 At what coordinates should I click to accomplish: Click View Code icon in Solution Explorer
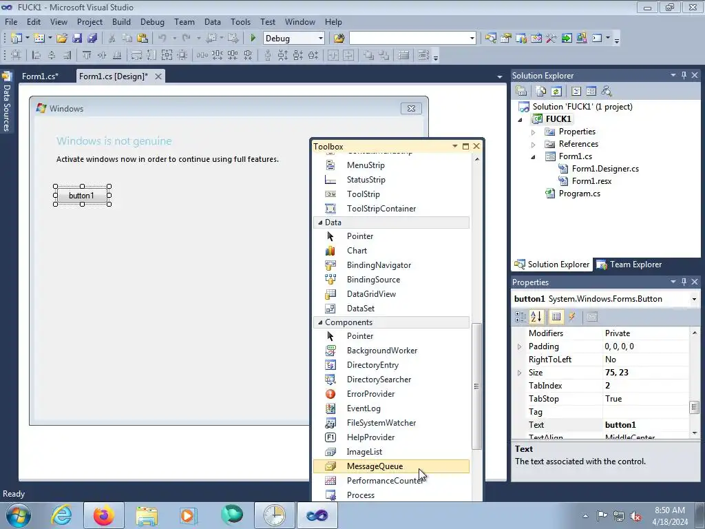[576, 92]
